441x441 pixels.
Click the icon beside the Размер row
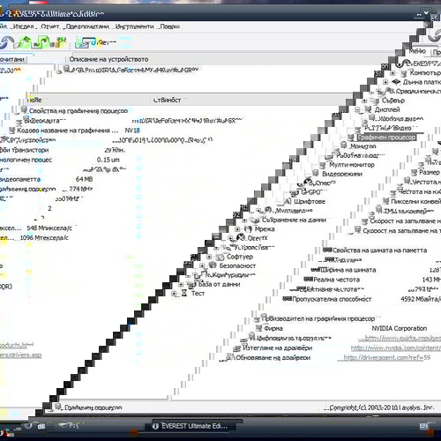(x=414, y=172)
